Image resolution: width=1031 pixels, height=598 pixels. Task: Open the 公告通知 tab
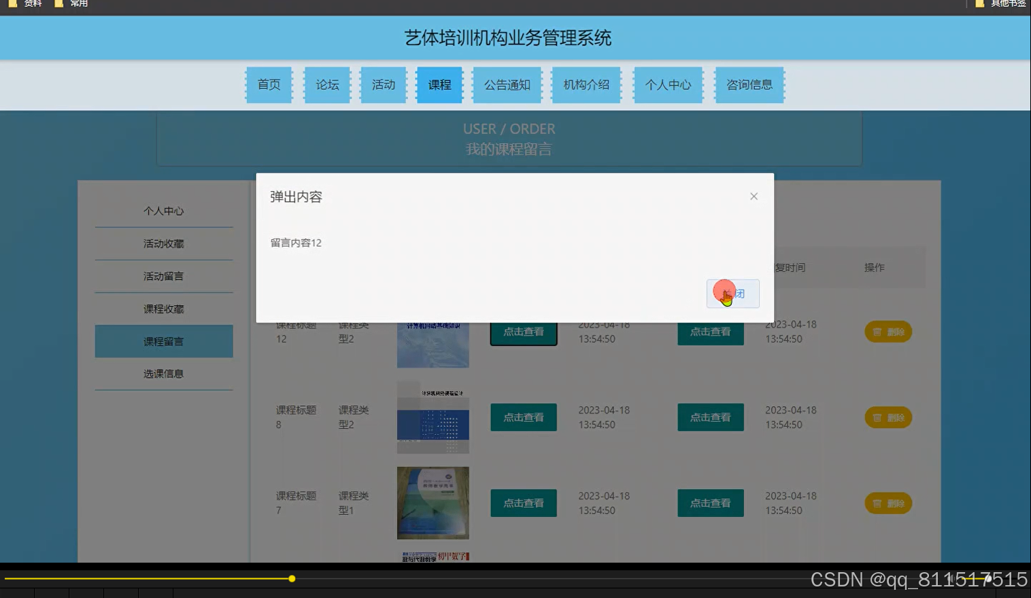tap(507, 84)
